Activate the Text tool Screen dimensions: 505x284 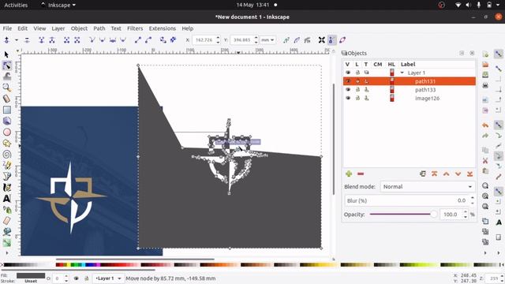pyautogui.click(x=6, y=198)
